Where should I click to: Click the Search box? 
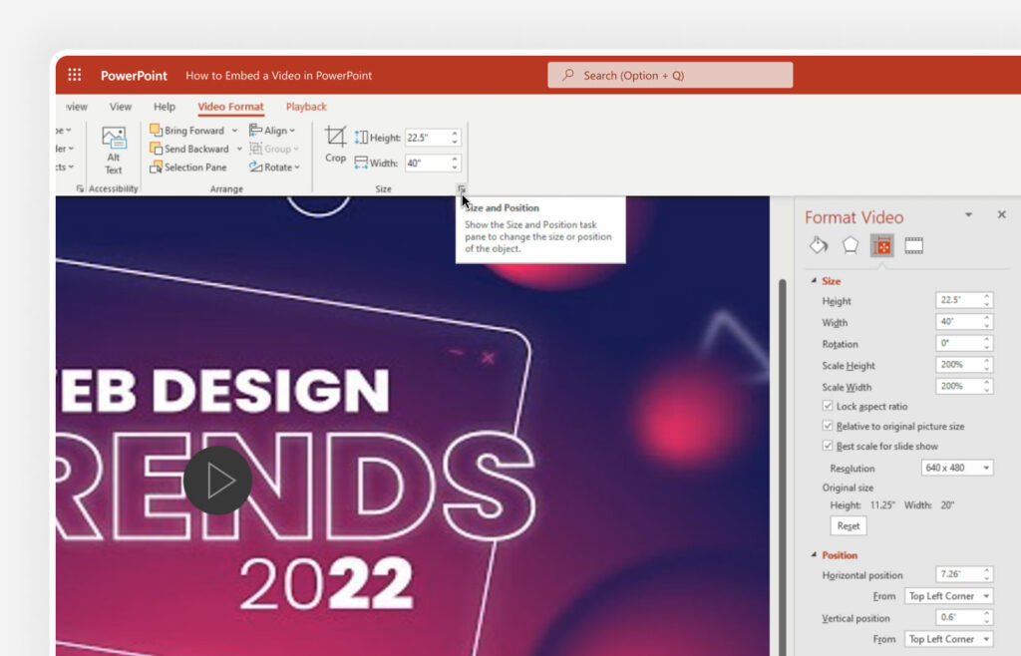pyautogui.click(x=670, y=75)
